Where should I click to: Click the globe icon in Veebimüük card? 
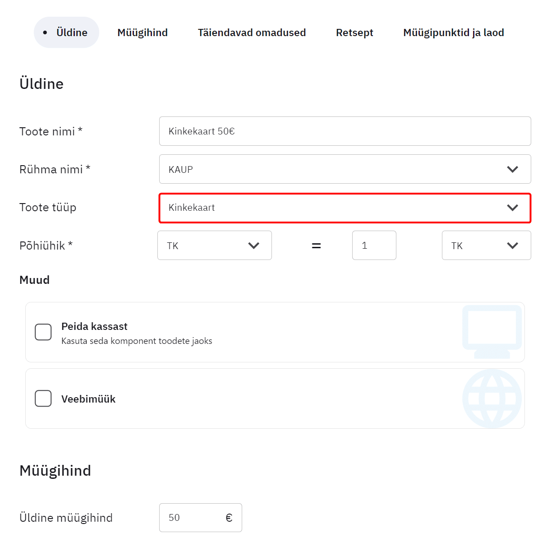pyautogui.click(x=492, y=399)
